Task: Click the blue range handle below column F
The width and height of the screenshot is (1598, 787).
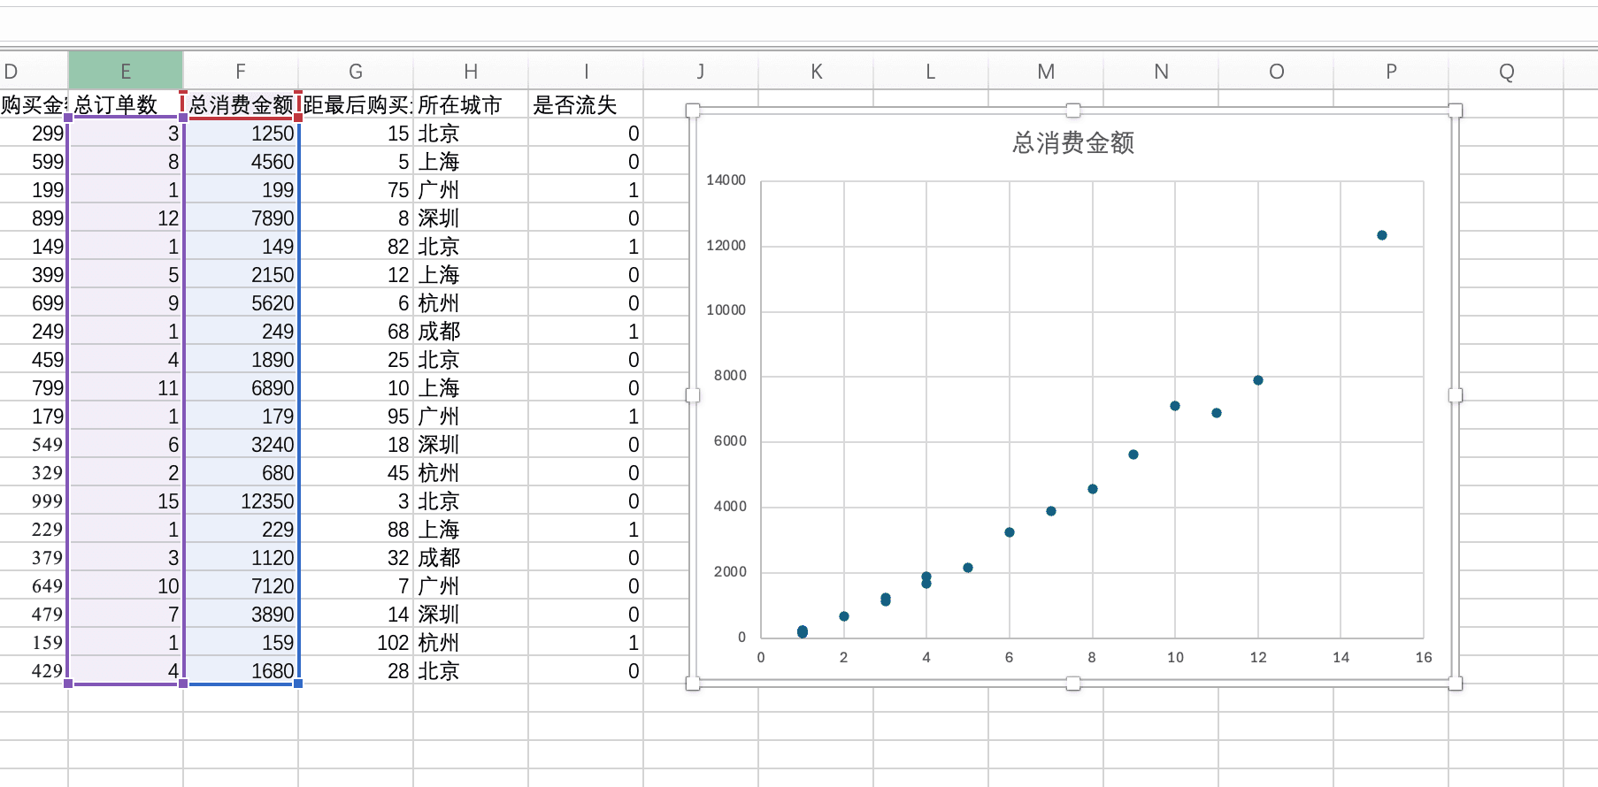Action: 298,683
